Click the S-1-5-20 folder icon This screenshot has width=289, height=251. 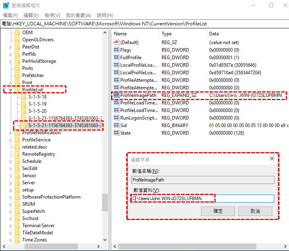click(23, 111)
